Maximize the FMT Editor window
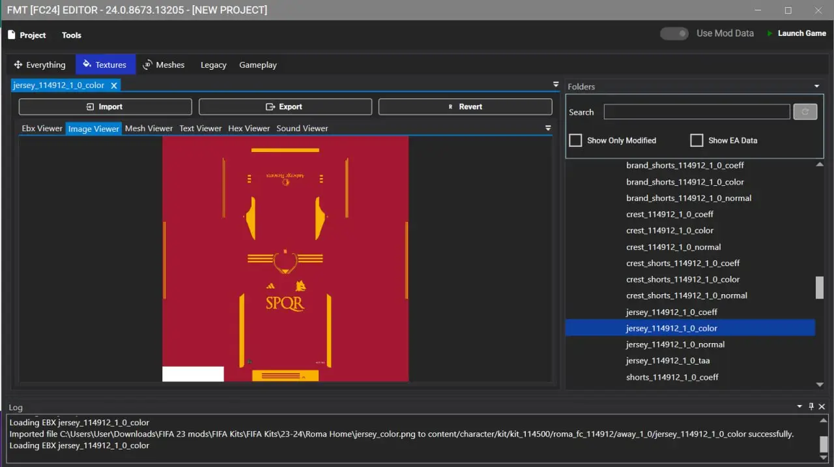 pos(788,10)
